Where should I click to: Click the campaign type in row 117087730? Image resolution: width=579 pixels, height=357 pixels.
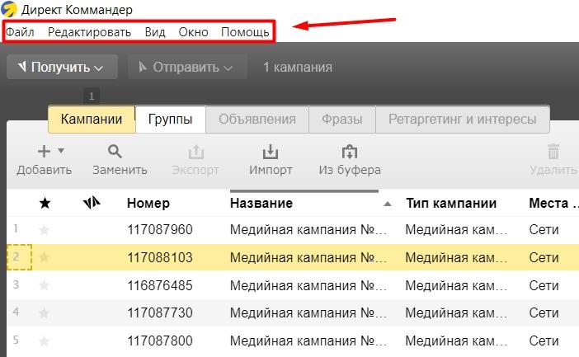pyautogui.click(x=456, y=312)
